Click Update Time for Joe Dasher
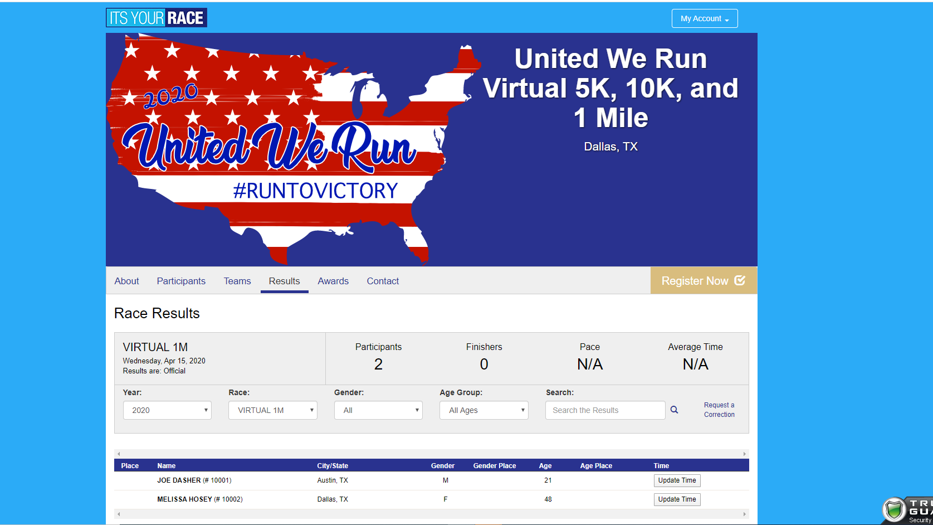 [x=677, y=480]
